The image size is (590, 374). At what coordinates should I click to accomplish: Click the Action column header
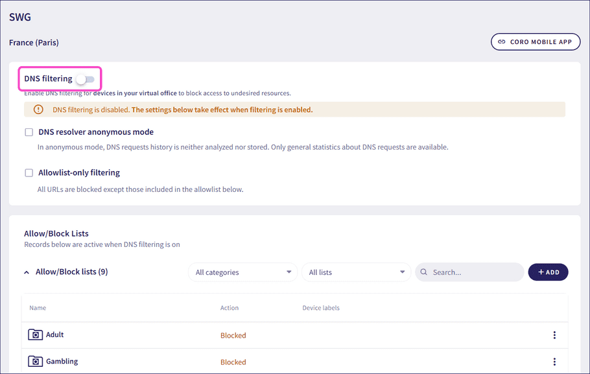tap(230, 308)
